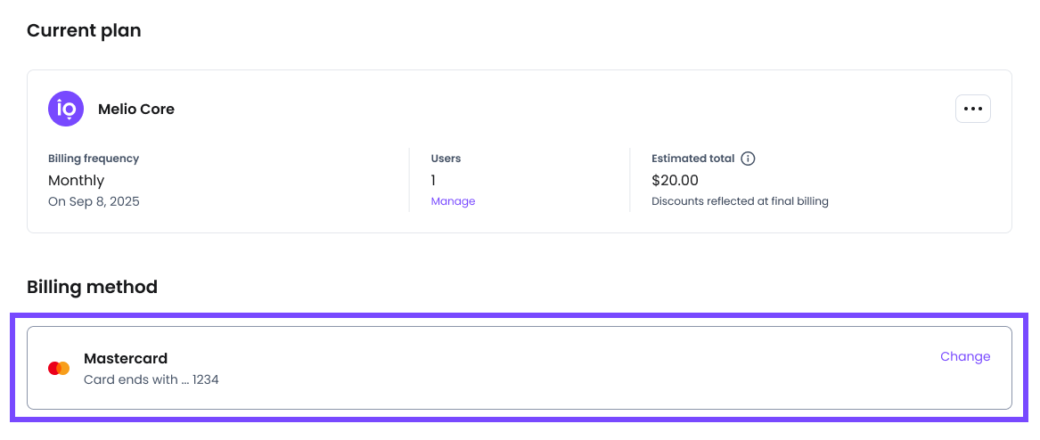The image size is (1040, 440).
Task: Click the Estimated total info icon
Action: click(x=749, y=159)
